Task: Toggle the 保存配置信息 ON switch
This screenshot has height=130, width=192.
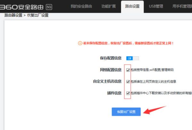Action: point(132,58)
